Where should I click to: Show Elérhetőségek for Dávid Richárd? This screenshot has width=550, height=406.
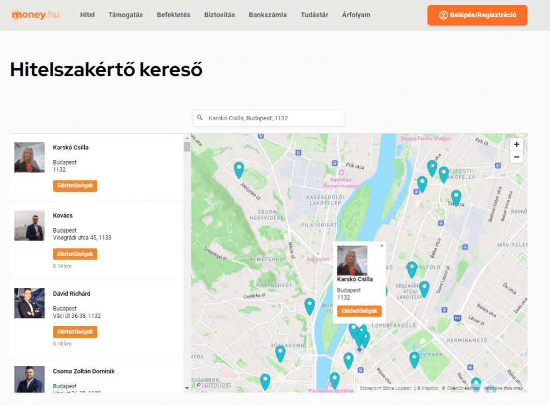pyautogui.click(x=75, y=332)
